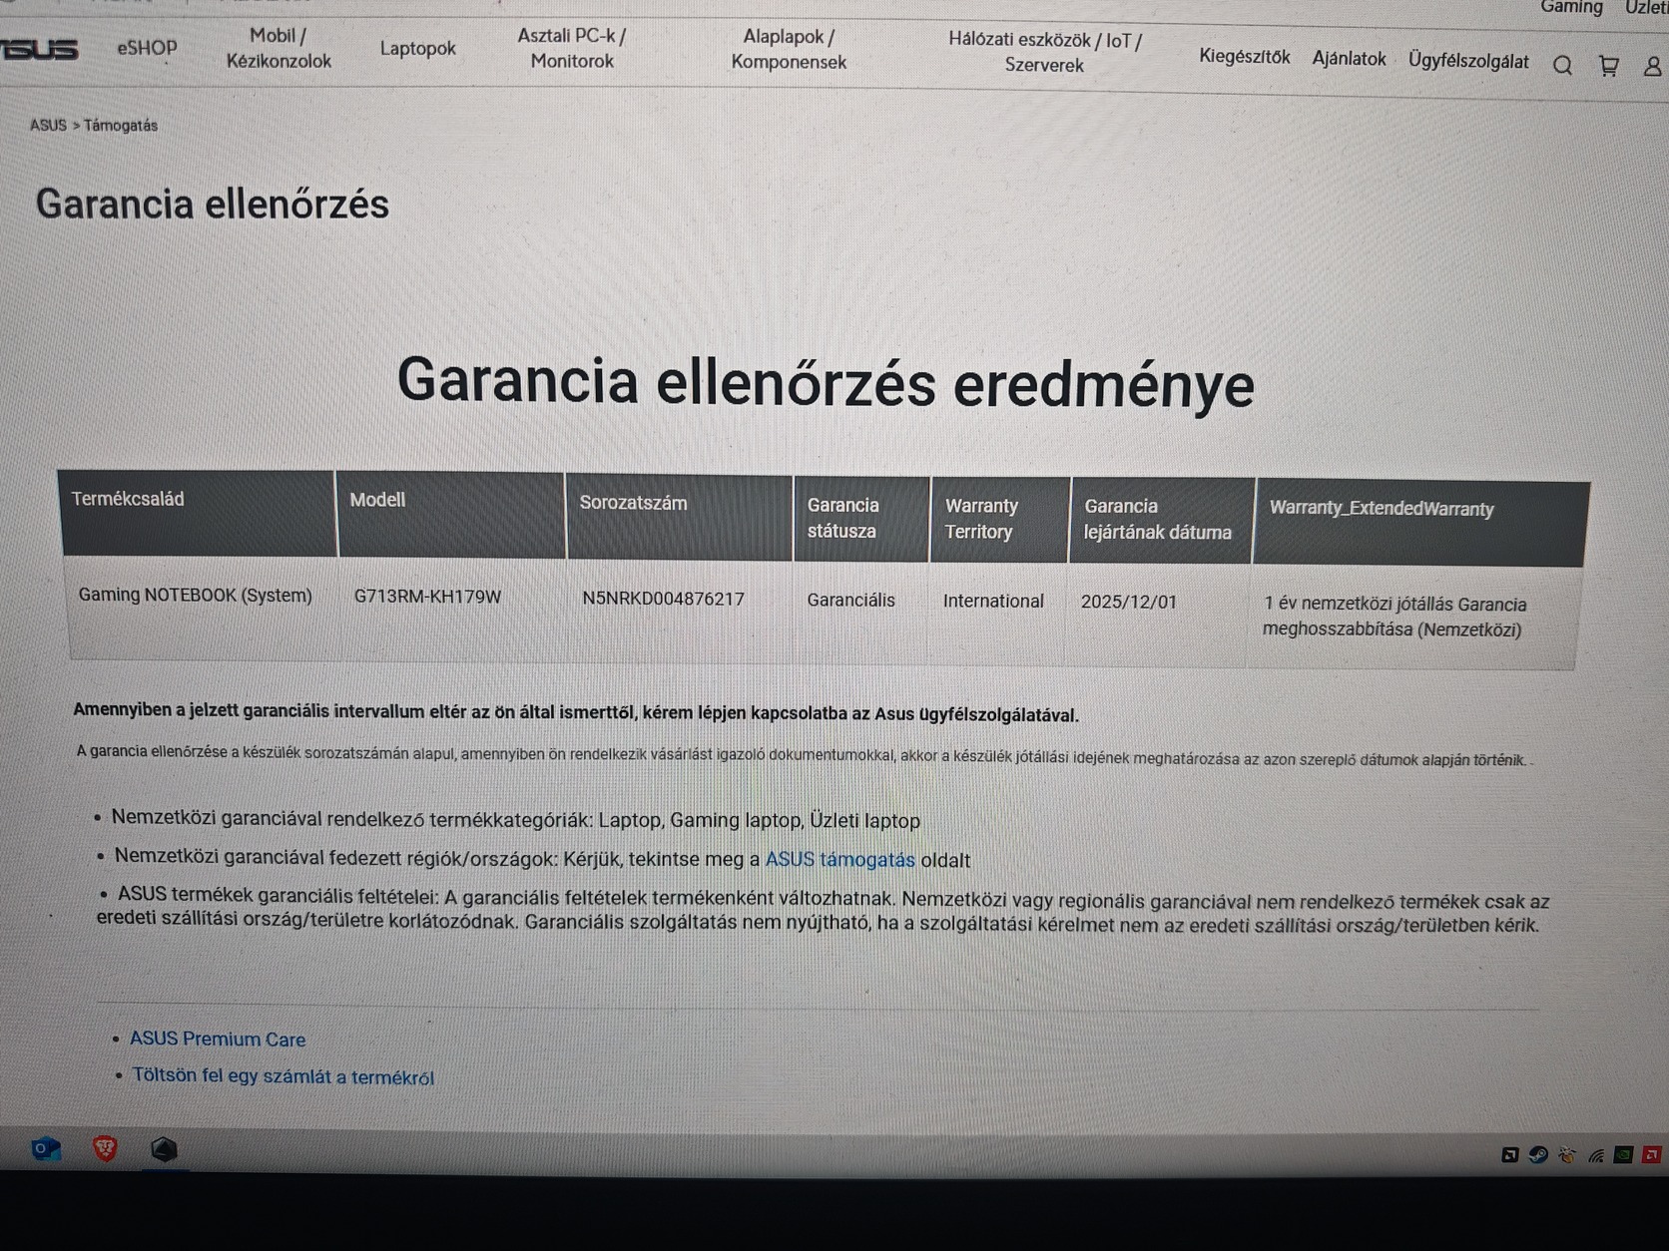Click the bee-shaped tray icon
Screen dimensions: 1669x1251
point(1567,1155)
